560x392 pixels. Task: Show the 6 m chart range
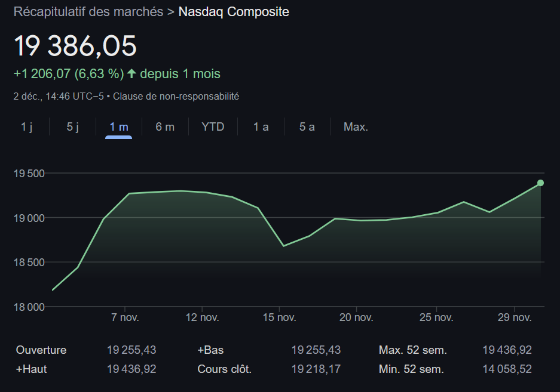(x=165, y=126)
